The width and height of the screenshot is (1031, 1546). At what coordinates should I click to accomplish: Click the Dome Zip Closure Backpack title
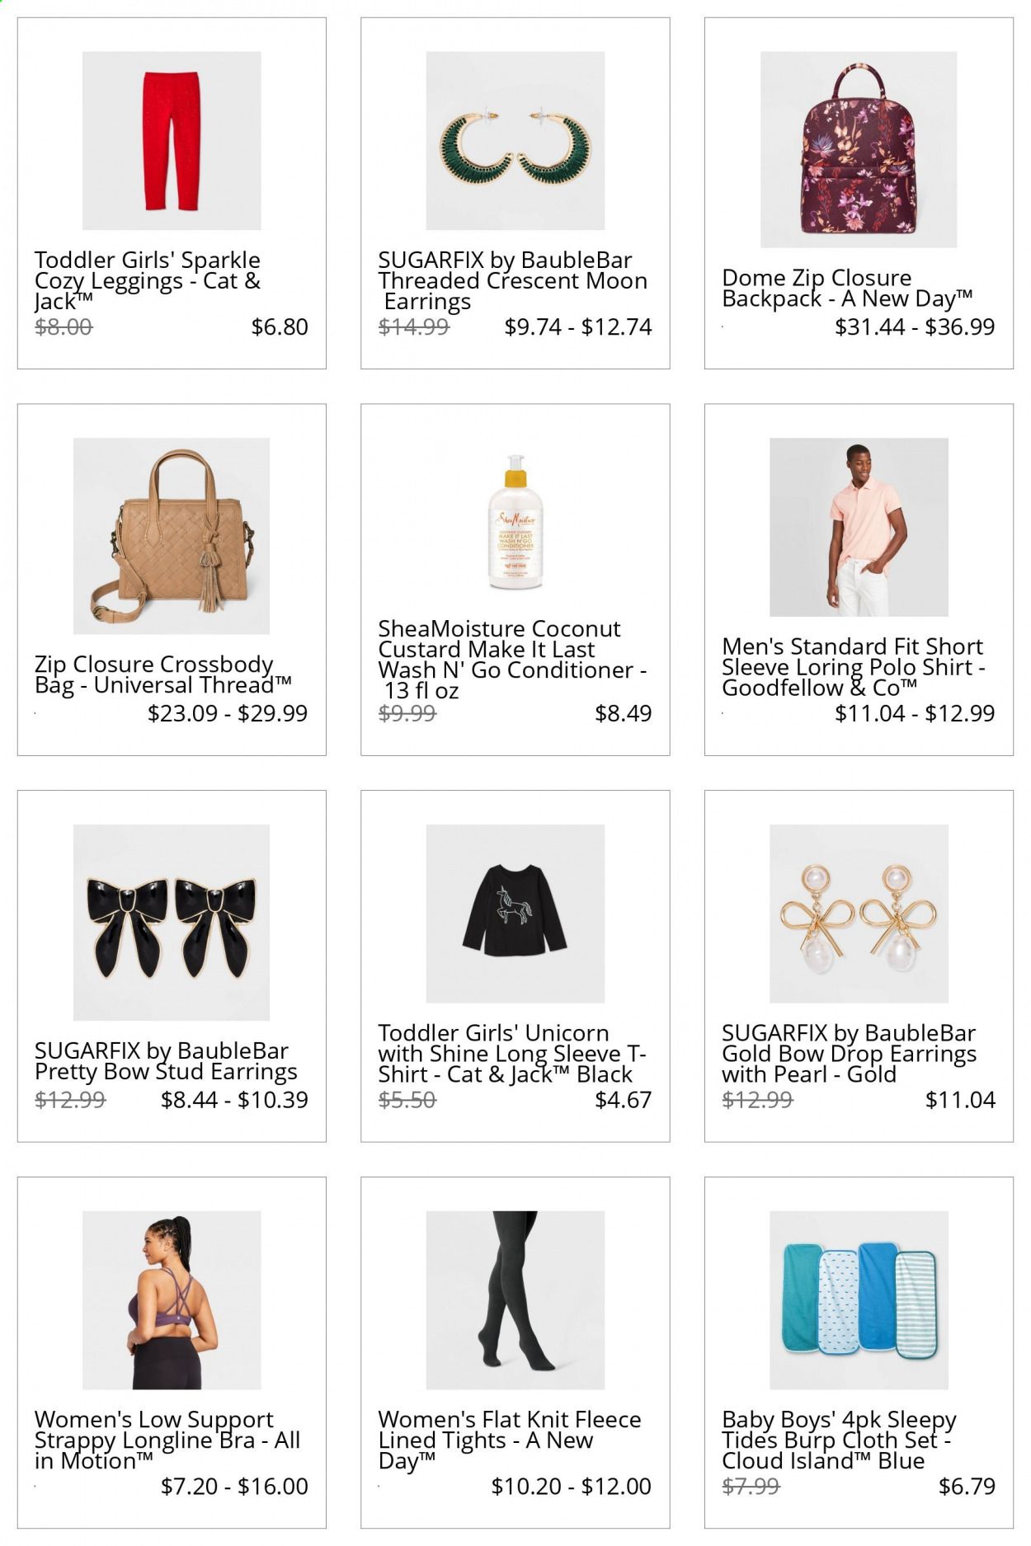[847, 289]
